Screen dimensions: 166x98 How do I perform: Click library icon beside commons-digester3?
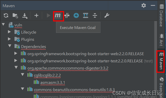click(23, 67)
